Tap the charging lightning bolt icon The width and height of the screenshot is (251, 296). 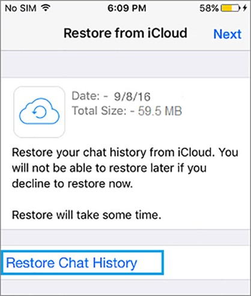tap(244, 8)
